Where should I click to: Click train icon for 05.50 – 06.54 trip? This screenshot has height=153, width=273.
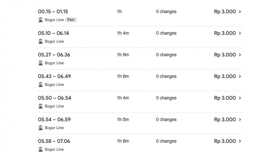[x=41, y=106]
